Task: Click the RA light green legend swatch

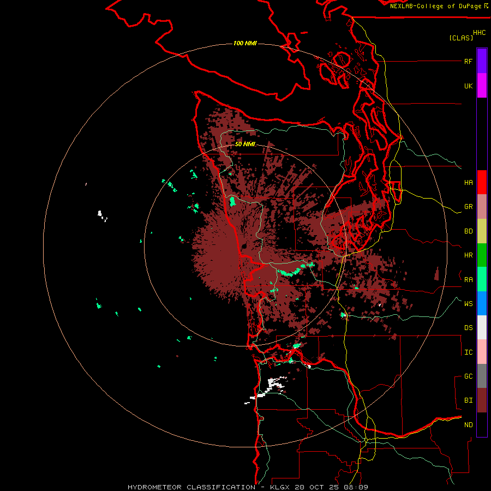Action: (x=482, y=279)
